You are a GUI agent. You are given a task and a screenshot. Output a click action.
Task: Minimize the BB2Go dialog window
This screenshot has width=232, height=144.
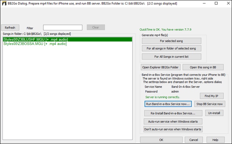pyautogui.click(x=204, y=3)
